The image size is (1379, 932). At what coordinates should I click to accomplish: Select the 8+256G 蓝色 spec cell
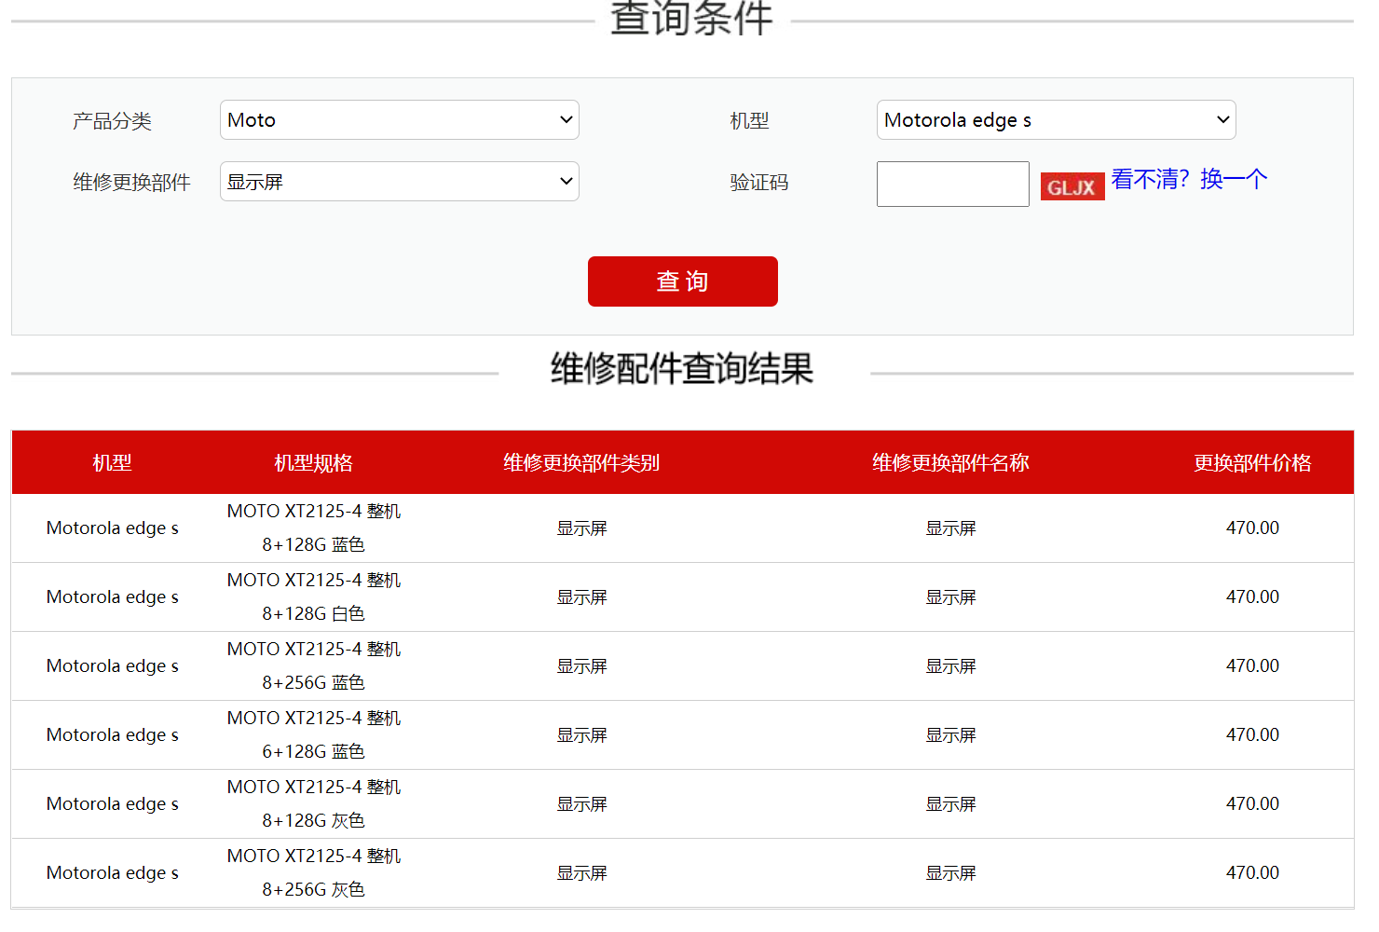point(313,665)
